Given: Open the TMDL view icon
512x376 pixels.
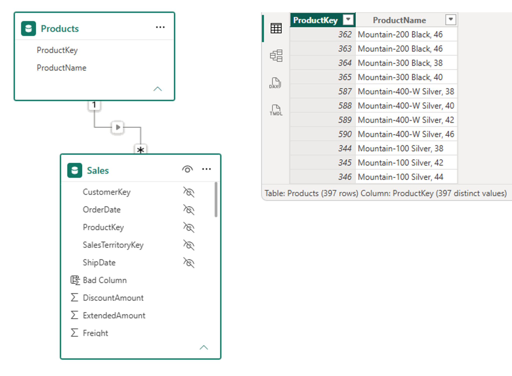Looking at the screenshot, I should 276,110.
